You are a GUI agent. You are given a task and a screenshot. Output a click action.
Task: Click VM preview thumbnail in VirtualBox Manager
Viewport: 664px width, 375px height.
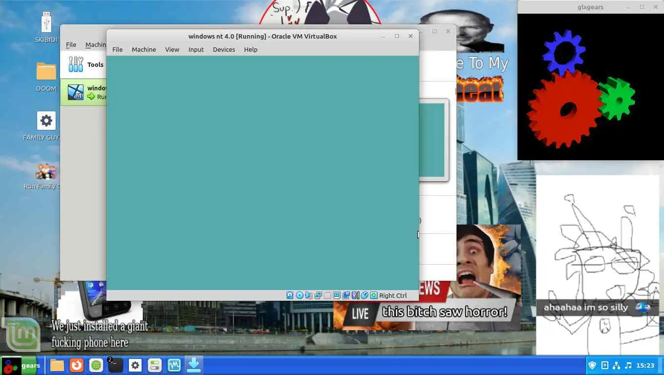coord(433,140)
